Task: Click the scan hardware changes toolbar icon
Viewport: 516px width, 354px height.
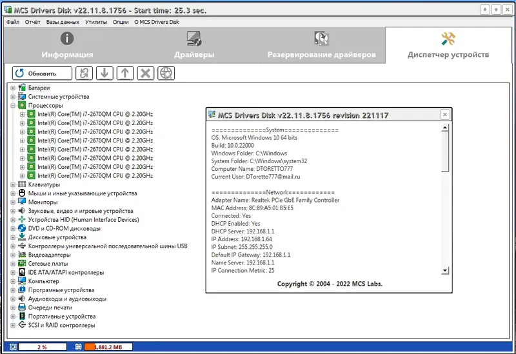Action: (x=84, y=73)
